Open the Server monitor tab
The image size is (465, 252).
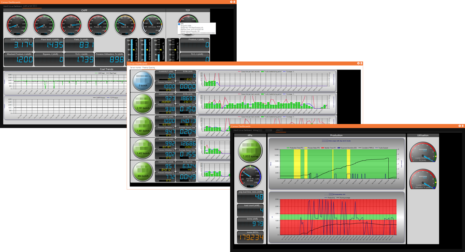pyautogui.click(x=136, y=67)
